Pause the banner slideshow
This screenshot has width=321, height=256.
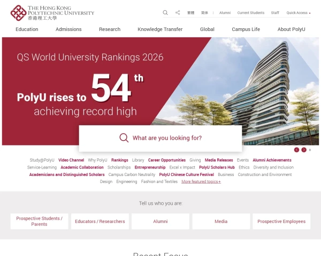click(310, 150)
